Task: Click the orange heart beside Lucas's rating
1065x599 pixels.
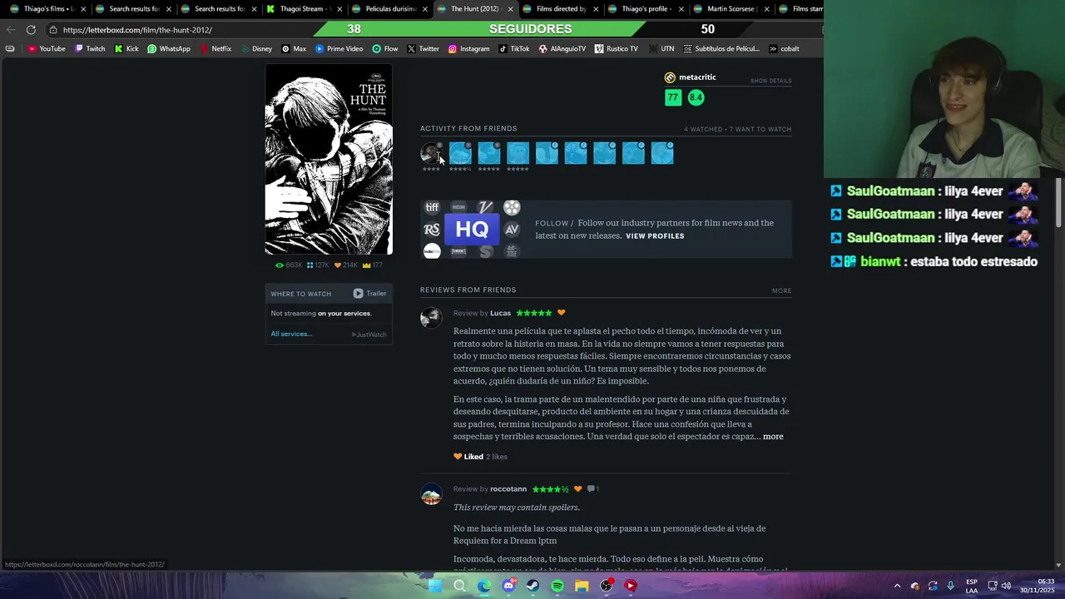Action: point(561,313)
